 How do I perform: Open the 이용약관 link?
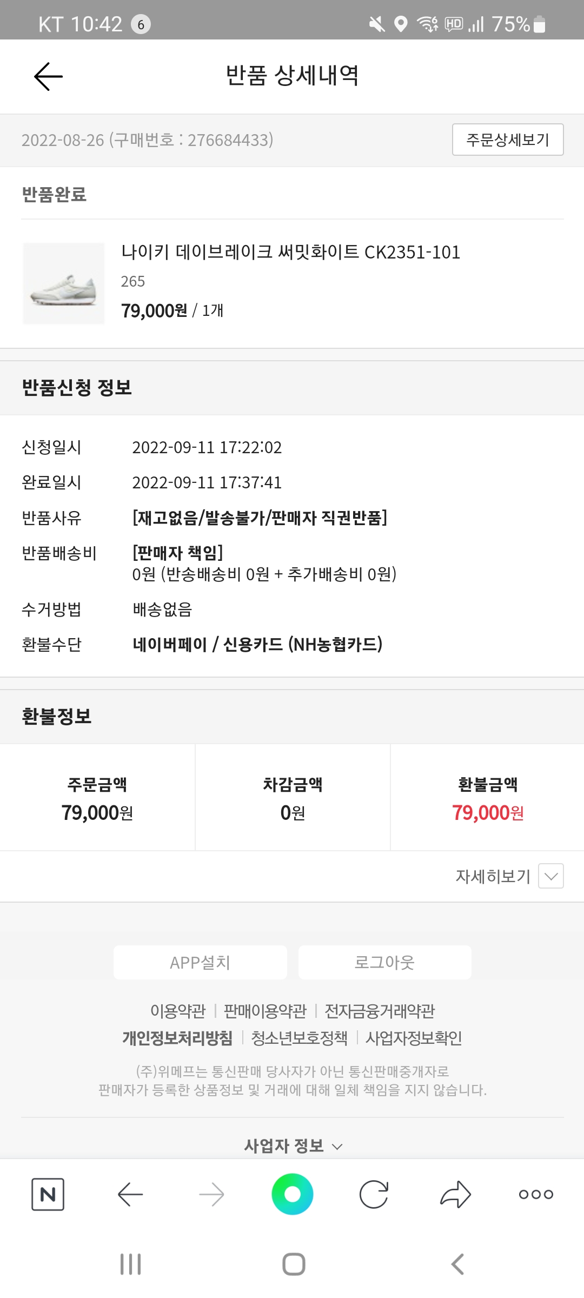click(x=178, y=1010)
